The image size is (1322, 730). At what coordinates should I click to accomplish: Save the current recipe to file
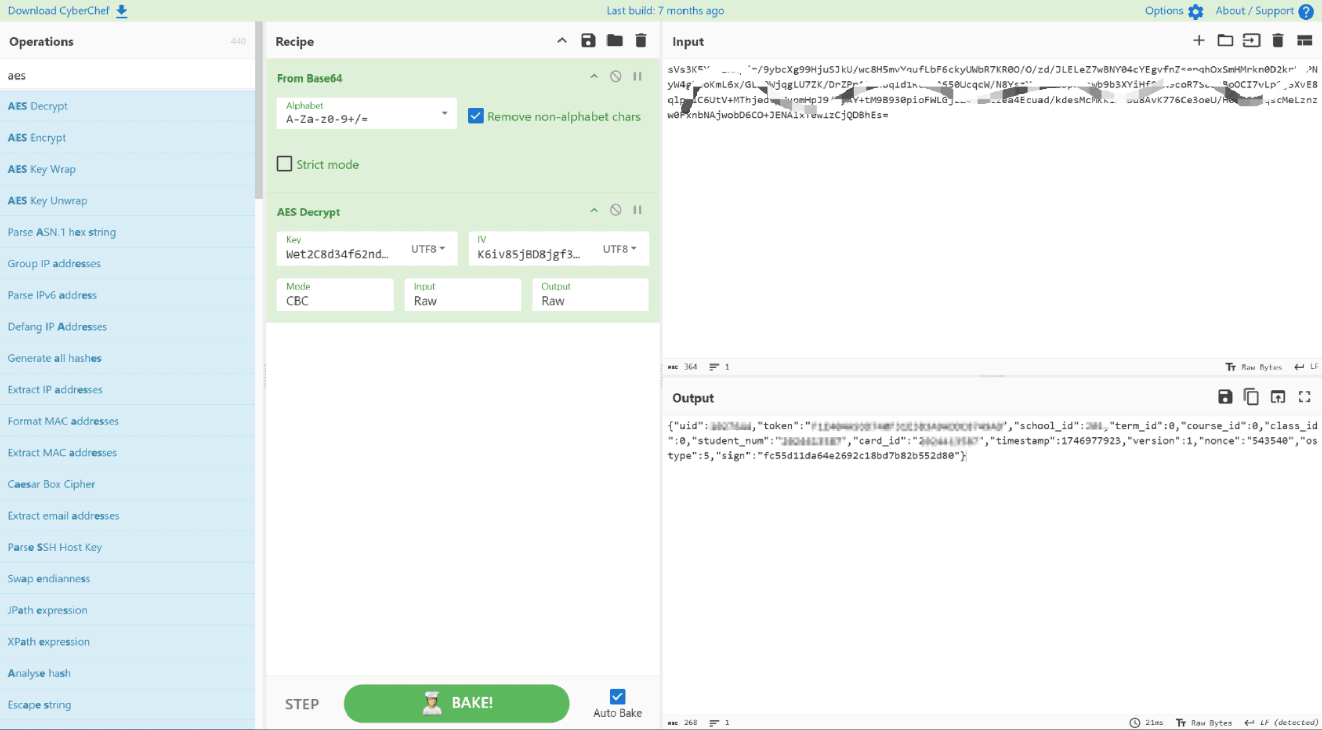coord(587,41)
